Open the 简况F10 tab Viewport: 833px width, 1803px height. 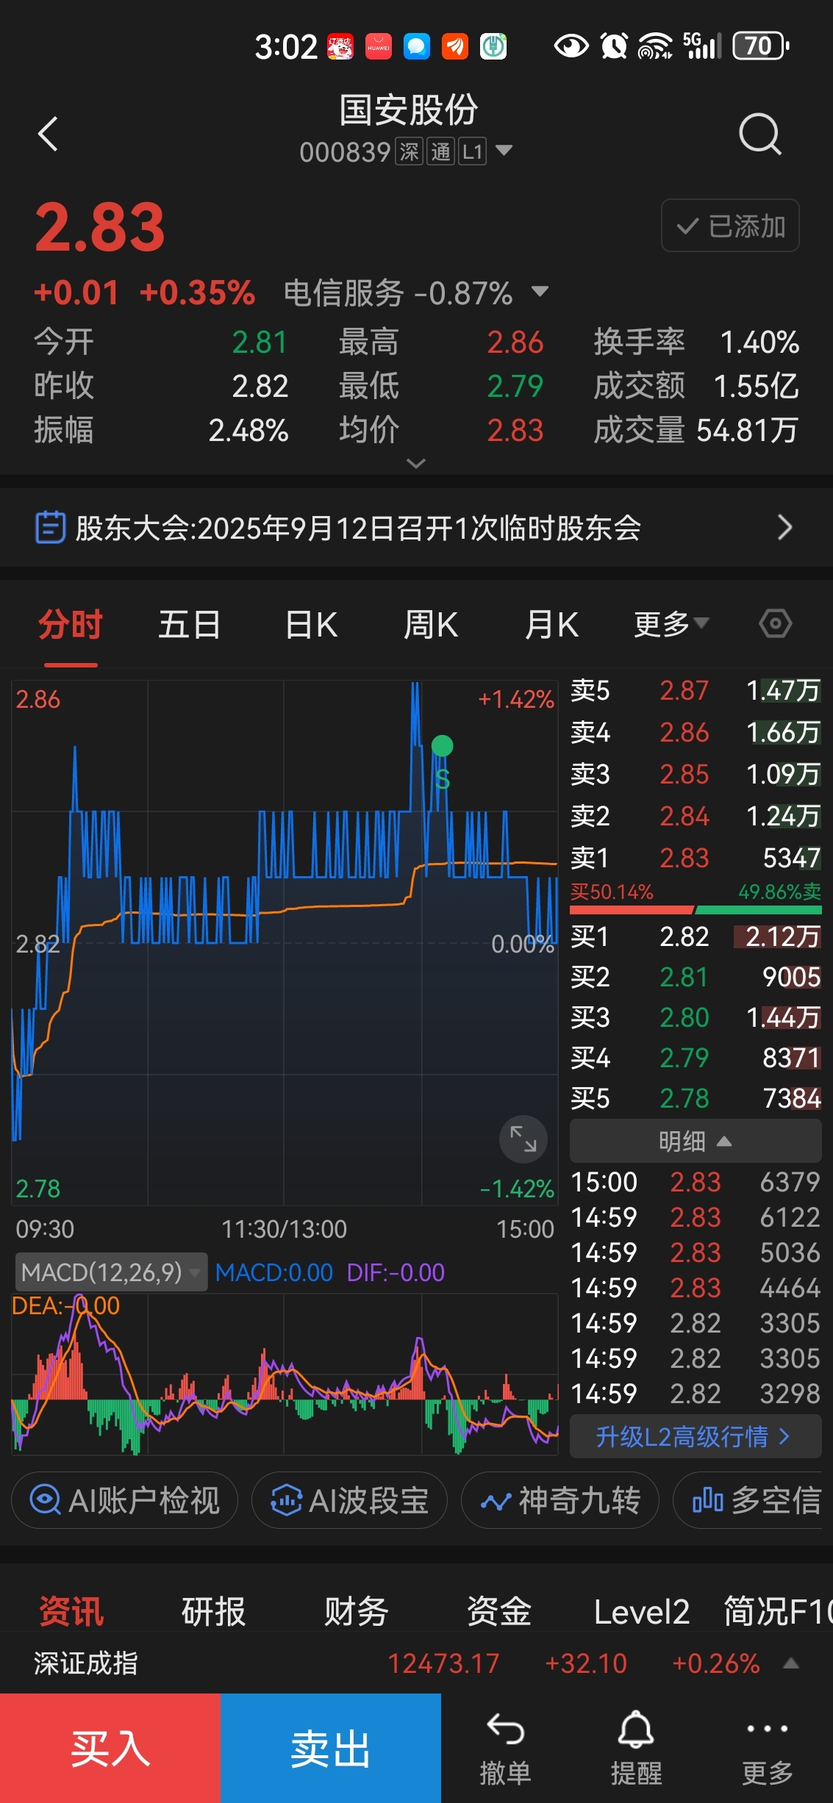778,1612
